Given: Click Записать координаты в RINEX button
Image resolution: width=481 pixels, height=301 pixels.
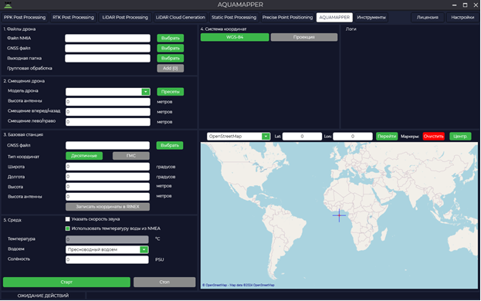Looking at the screenshot, I should coord(107,207).
